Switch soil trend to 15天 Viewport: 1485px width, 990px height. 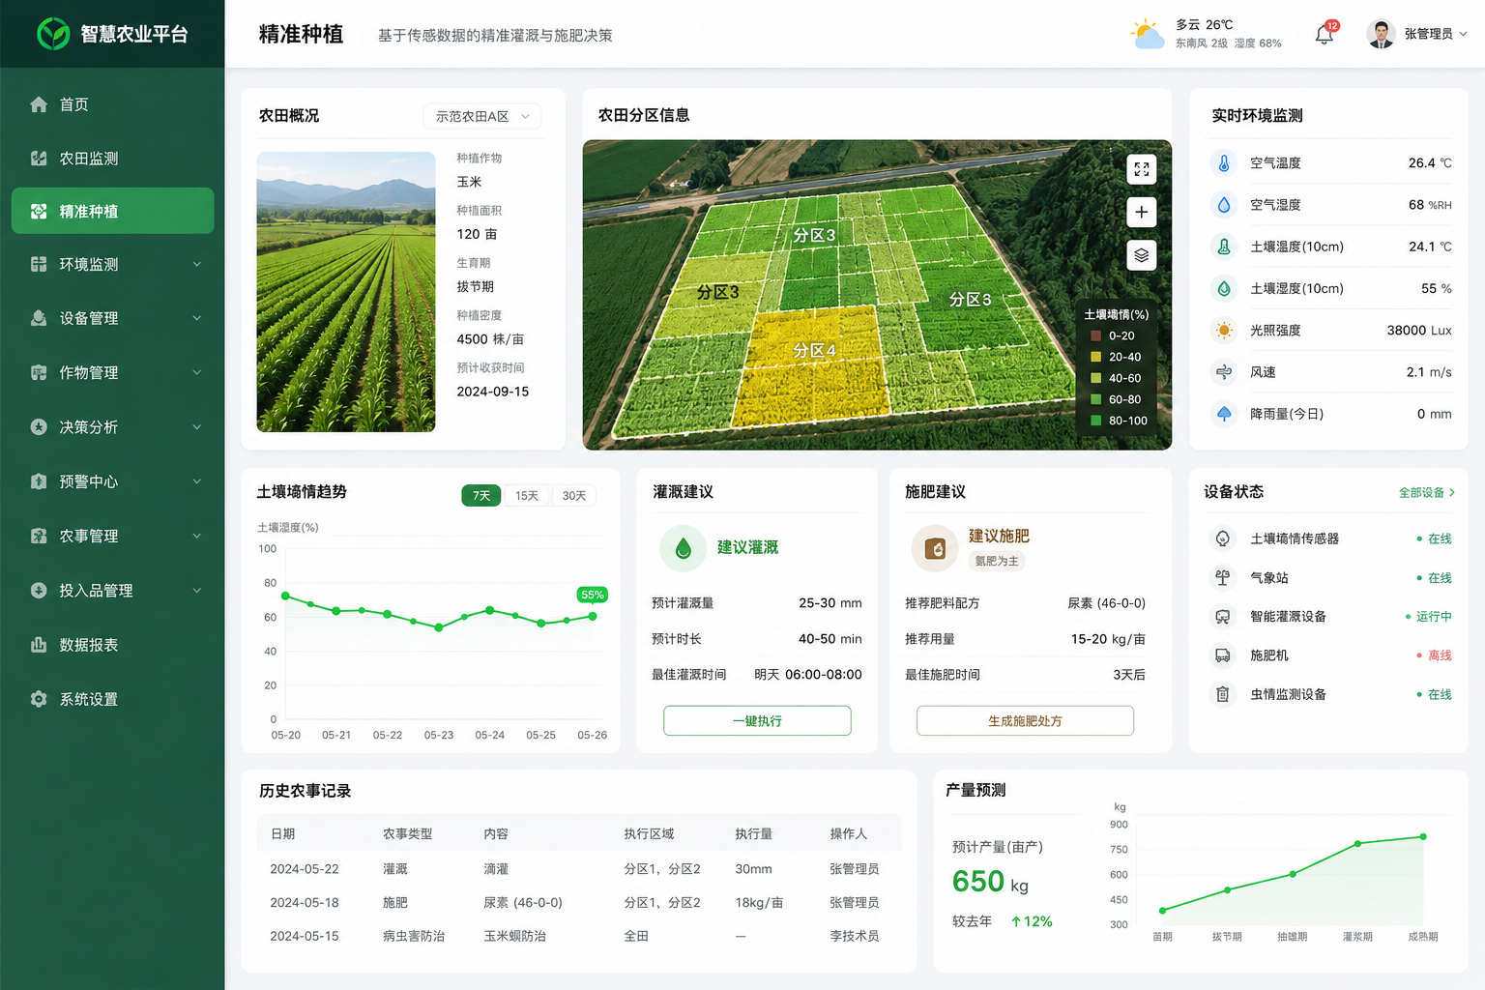pyautogui.click(x=527, y=495)
